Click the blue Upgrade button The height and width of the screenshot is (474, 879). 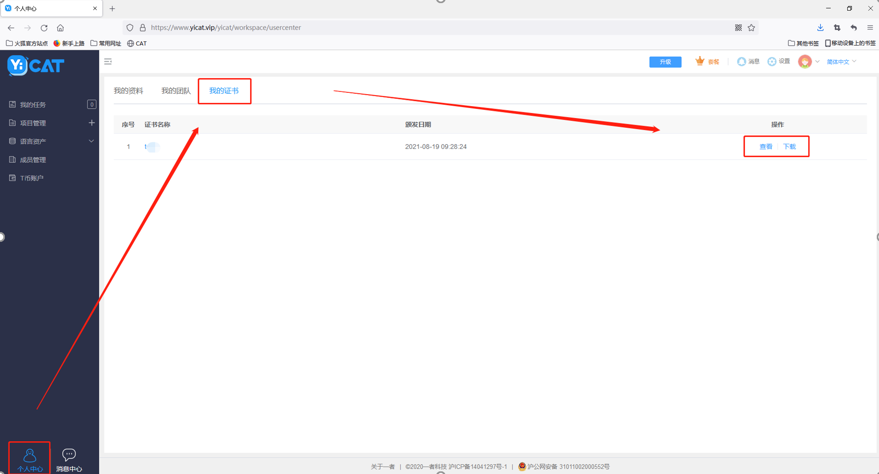(665, 62)
